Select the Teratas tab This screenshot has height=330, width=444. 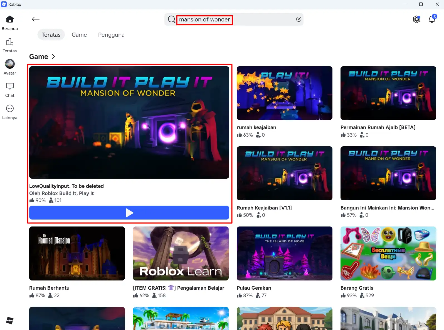[51, 35]
